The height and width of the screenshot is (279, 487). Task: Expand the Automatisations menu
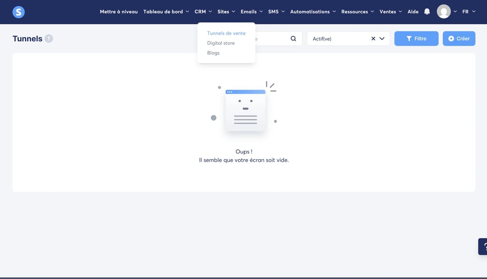pos(313,11)
